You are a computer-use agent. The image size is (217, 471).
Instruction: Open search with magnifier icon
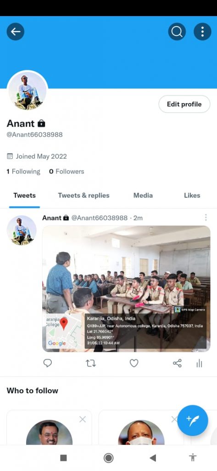[x=177, y=32]
